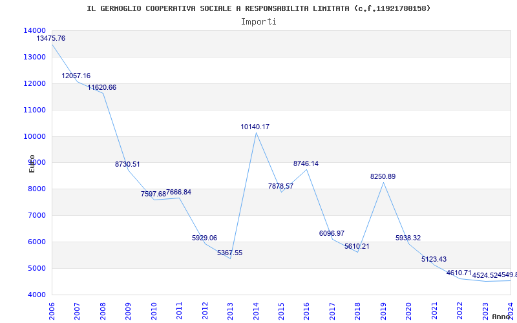Image resolution: width=517 pixels, height=323 pixels.
Task: Select the 5000 y-axis tick label
Action: 36,268
